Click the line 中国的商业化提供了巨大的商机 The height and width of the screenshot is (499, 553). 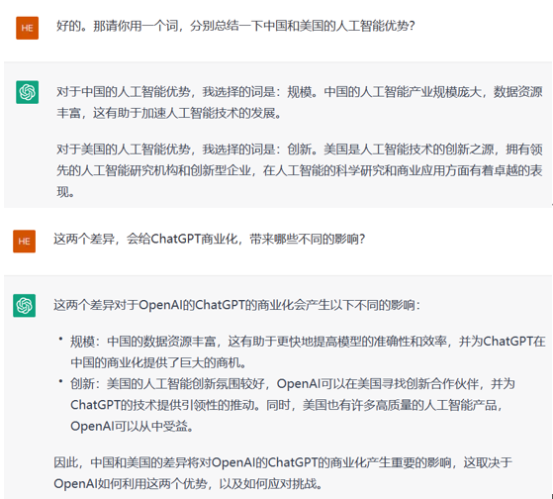(x=158, y=362)
